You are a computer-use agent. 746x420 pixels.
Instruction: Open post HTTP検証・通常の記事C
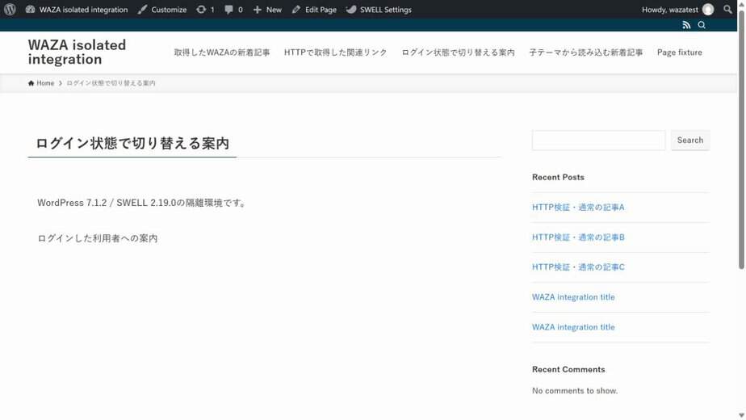[578, 267]
